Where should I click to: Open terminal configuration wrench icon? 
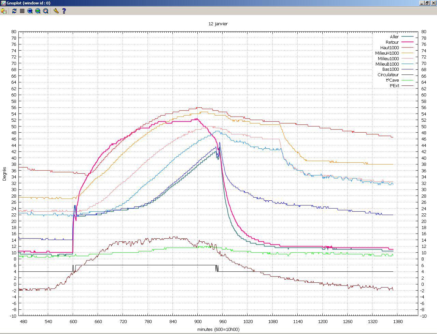pos(56,11)
